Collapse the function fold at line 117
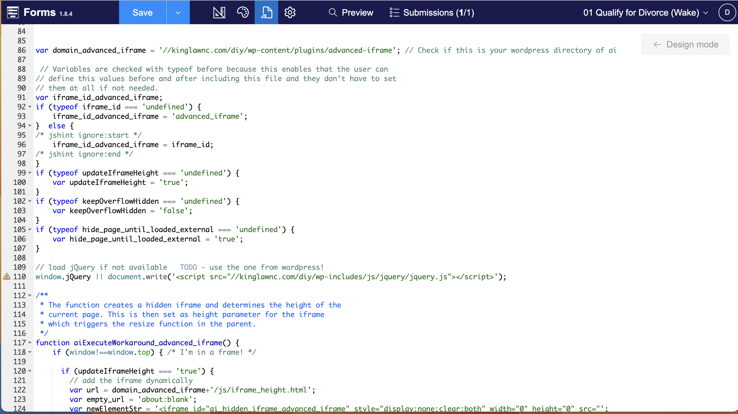 pyautogui.click(x=30, y=343)
